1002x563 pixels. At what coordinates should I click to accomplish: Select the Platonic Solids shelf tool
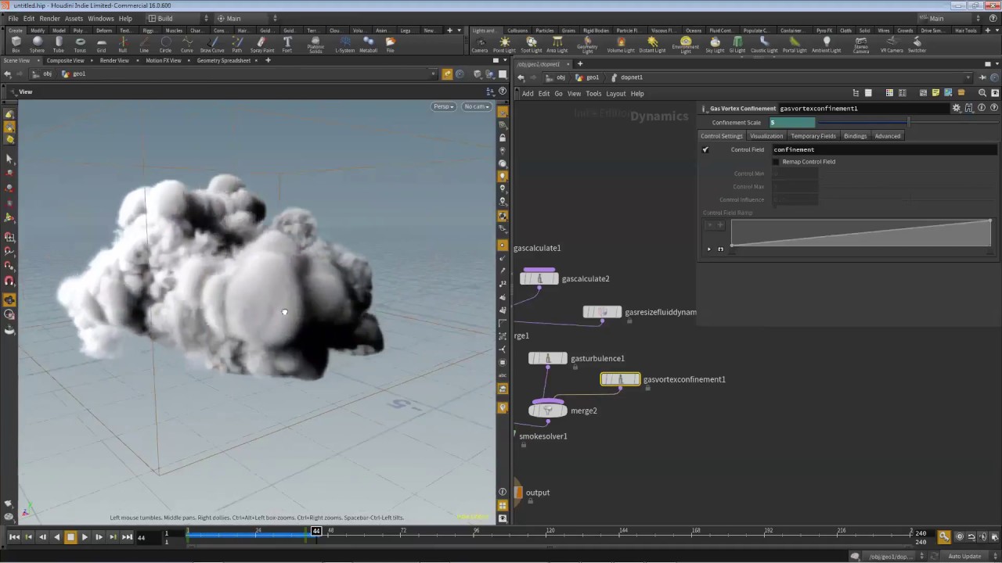(x=315, y=45)
